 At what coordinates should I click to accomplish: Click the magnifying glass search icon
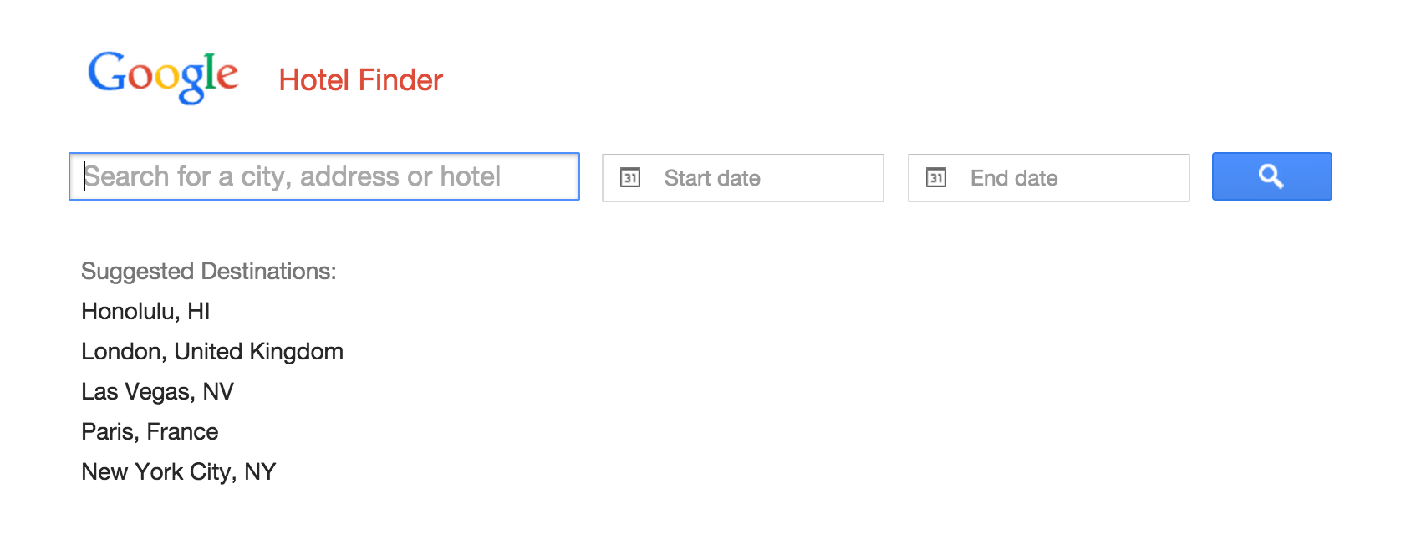1271,176
